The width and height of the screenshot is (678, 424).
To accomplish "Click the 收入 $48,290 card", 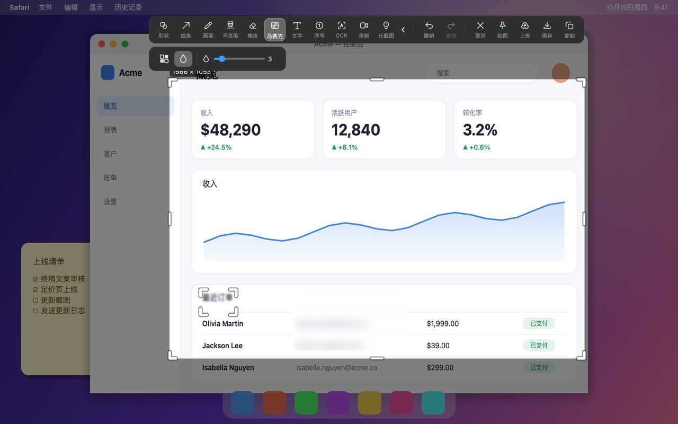I will tap(253, 129).
